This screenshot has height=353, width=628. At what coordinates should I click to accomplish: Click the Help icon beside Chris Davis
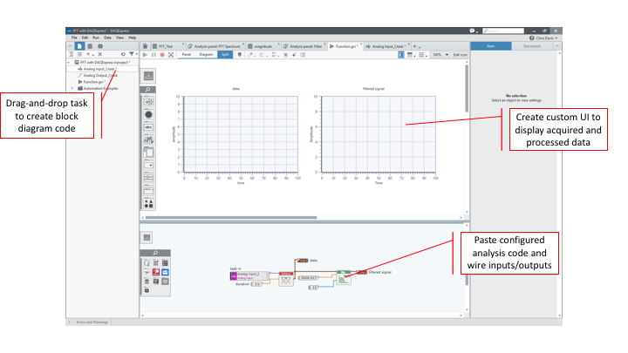point(532,37)
